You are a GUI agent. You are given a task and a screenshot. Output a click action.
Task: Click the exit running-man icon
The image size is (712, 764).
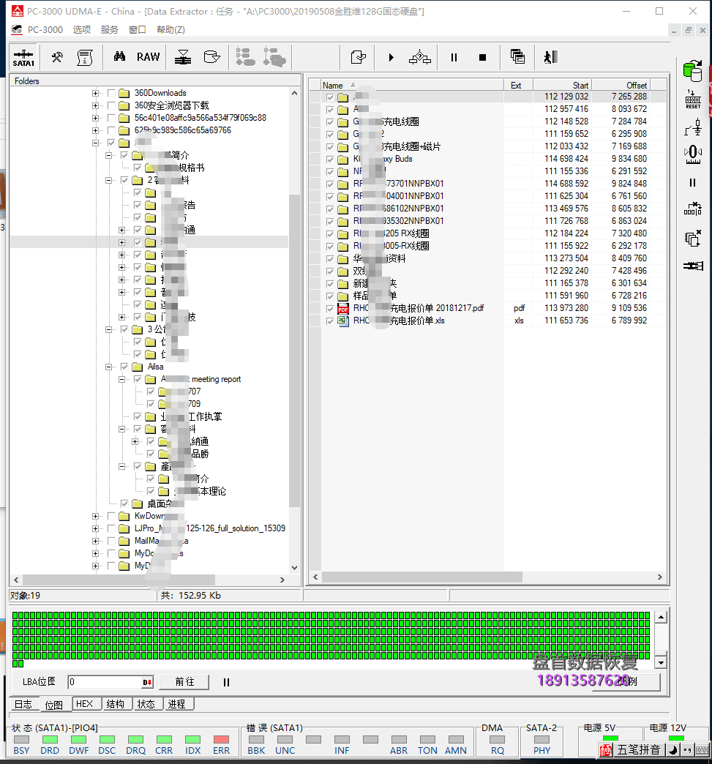pos(551,58)
